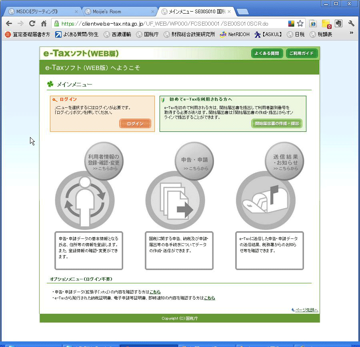Viewport: 360px width, 347px height.
Task: Open the yellow sticky note extension
Action: click(x=326, y=24)
